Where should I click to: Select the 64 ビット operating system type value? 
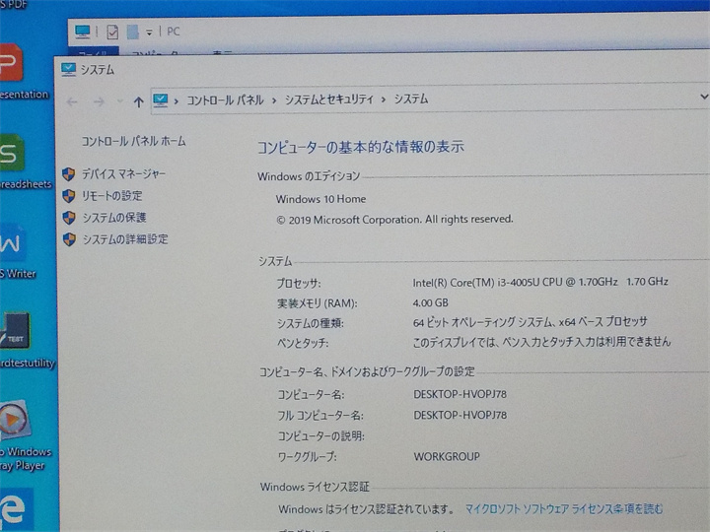click(530, 322)
